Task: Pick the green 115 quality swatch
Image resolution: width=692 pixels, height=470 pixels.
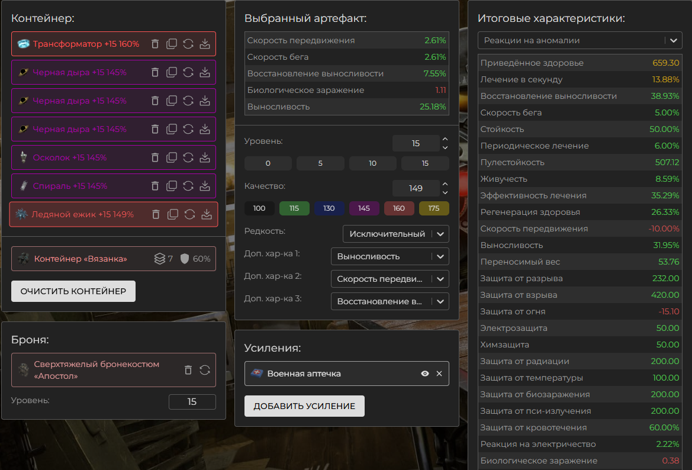Action: coord(294,208)
